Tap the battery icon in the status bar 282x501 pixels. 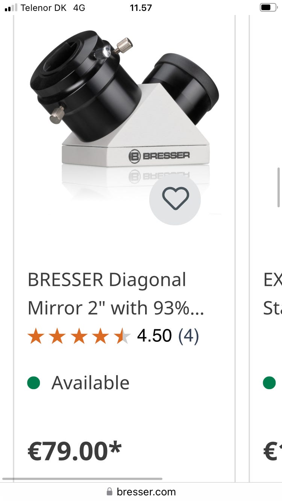coord(268,8)
